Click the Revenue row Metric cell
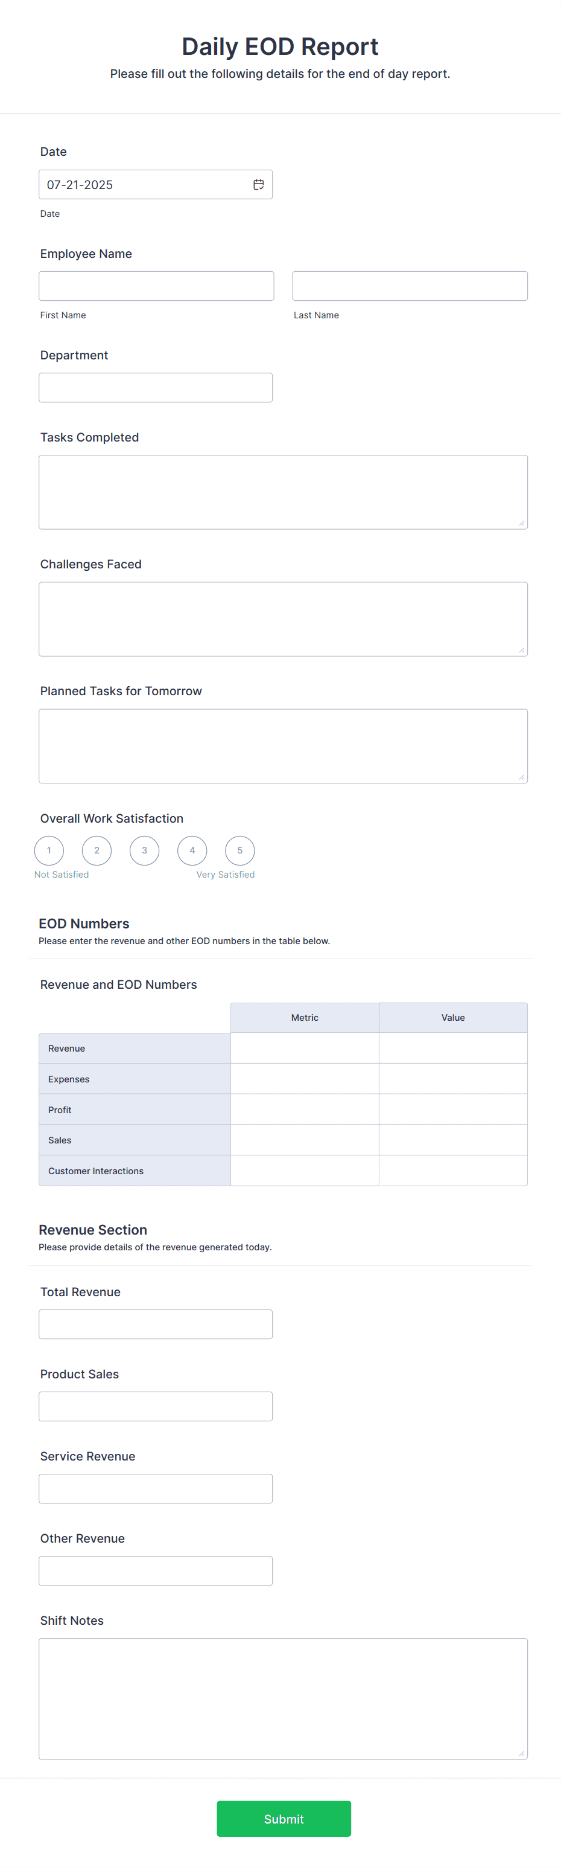 click(305, 1048)
